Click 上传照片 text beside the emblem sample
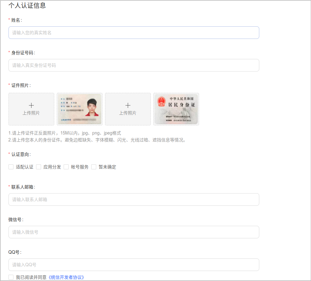The height and width of the screenshot is (281, 311). click(x=128, y=113)
